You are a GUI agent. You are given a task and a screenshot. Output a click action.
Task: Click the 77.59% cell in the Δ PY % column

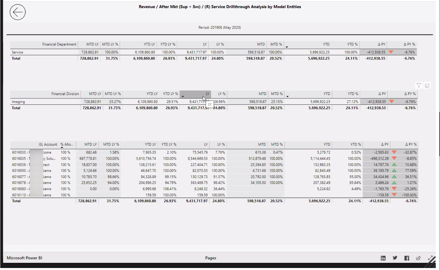point(411,170)
